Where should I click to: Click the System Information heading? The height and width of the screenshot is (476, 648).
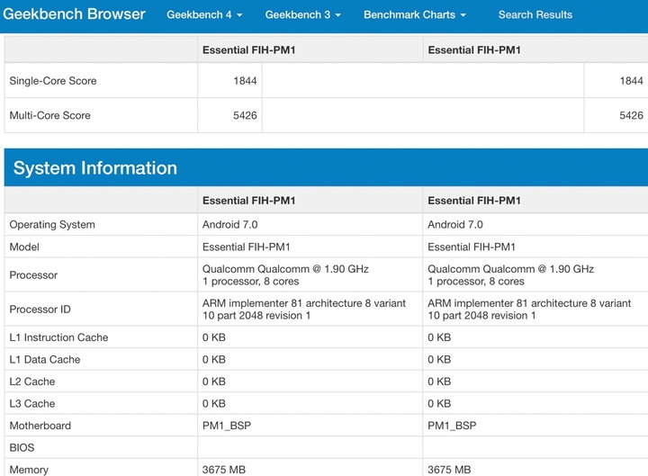[95, 167]
